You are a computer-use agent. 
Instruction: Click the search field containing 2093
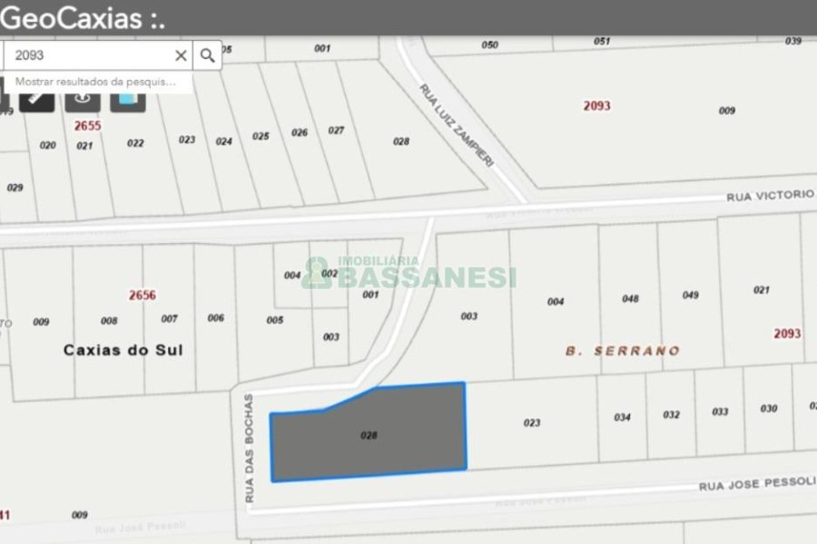(91, 55)
